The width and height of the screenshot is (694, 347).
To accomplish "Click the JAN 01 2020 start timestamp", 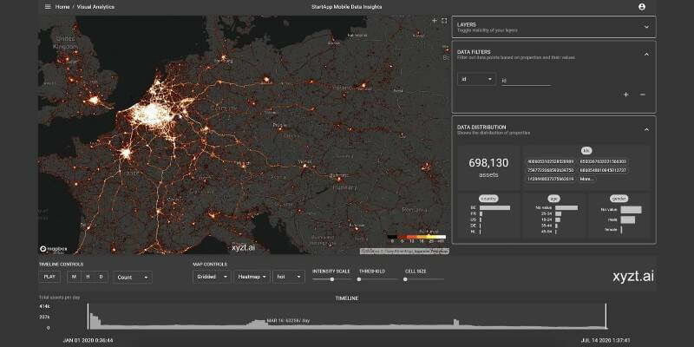I will (88, 340).
